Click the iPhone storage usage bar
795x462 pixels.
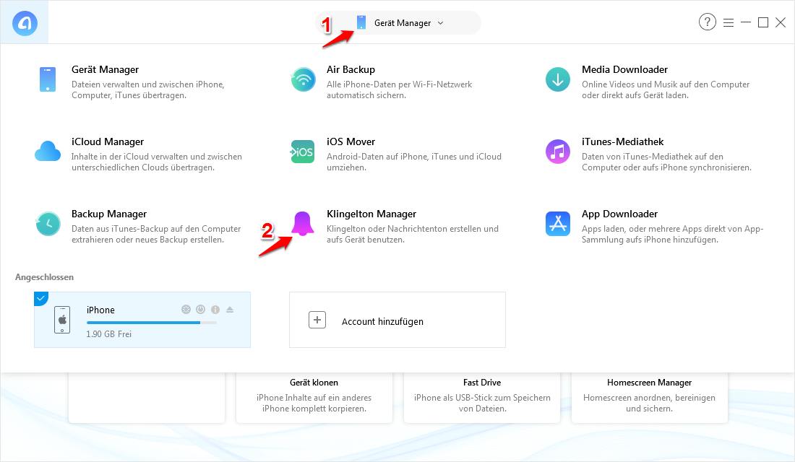[152, 323]
